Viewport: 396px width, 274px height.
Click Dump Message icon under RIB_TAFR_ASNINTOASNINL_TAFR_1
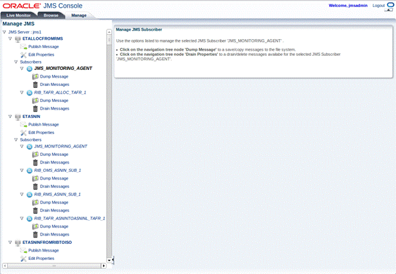(35, 227)
